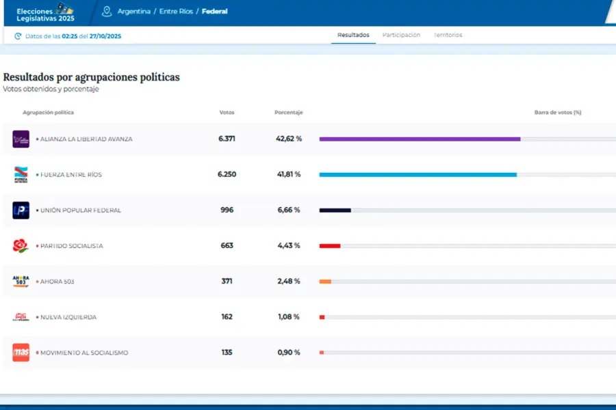Click the Ahora 503 party logo
The height and width of the screenshot is (410, 616).
(21, 282)
